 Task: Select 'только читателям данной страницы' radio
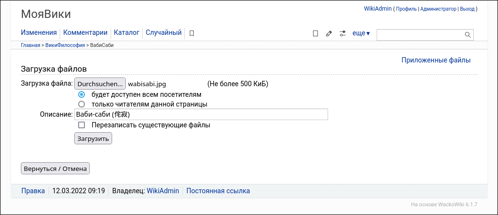(82, 104)
